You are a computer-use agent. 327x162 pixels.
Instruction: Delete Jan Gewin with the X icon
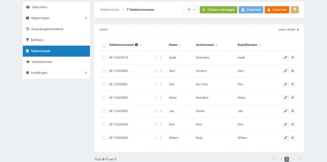(293, 111)
